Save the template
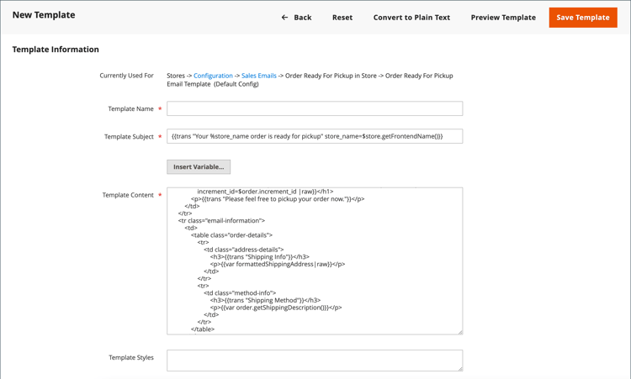This screenshot has height=379, width=631. point(582,18)
